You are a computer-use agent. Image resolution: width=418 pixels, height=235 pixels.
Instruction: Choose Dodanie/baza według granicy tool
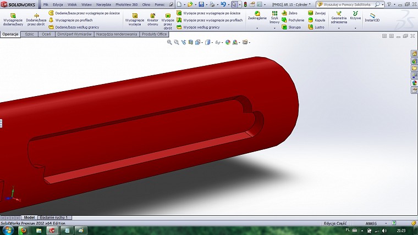coord(74,27)
